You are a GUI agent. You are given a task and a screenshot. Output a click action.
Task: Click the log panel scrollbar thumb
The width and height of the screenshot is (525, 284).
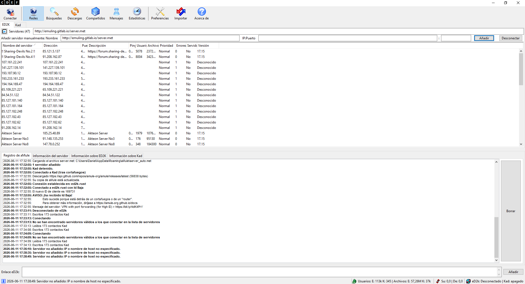click(496, 237)
